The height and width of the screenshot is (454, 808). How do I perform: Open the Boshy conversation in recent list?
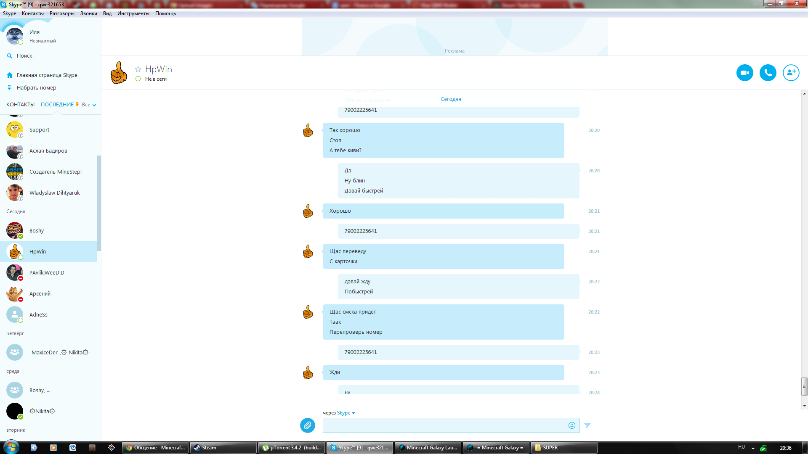tap(37, 231)
